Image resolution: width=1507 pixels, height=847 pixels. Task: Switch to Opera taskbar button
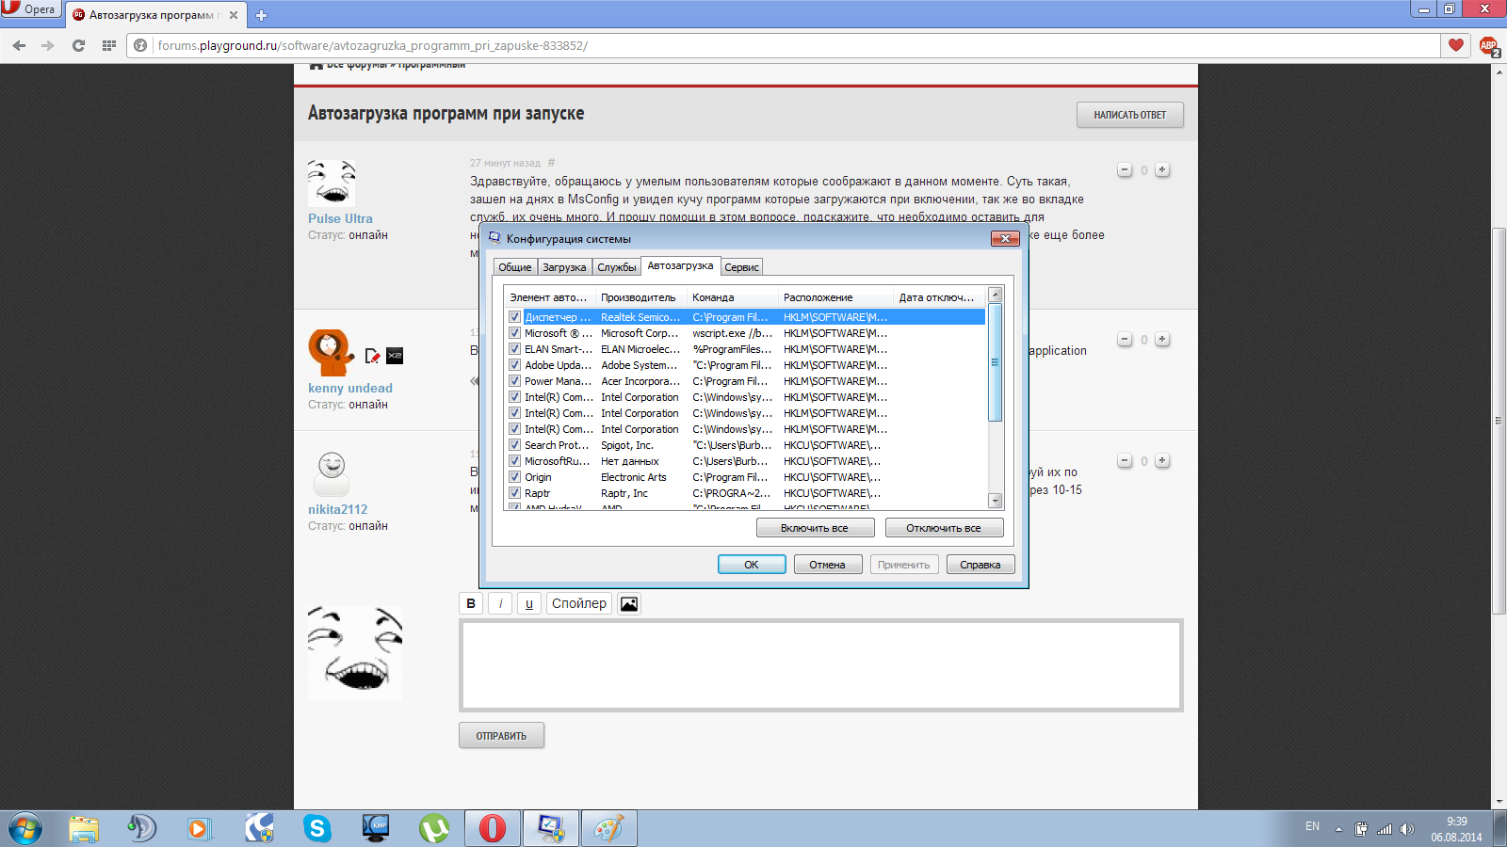493,829
